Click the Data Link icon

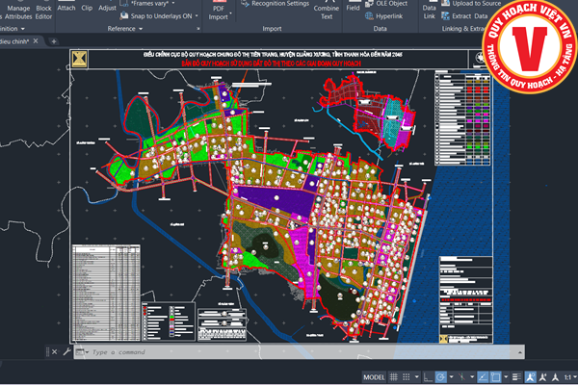click(x=430, y=12)
